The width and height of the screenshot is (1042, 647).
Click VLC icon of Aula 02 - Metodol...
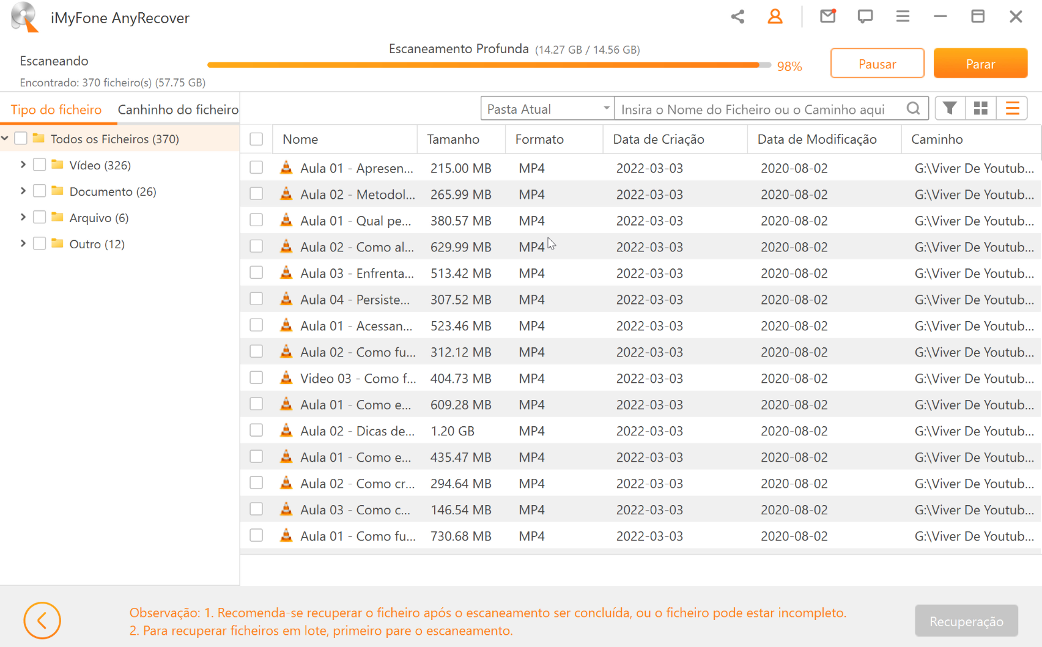coord(286,194)
